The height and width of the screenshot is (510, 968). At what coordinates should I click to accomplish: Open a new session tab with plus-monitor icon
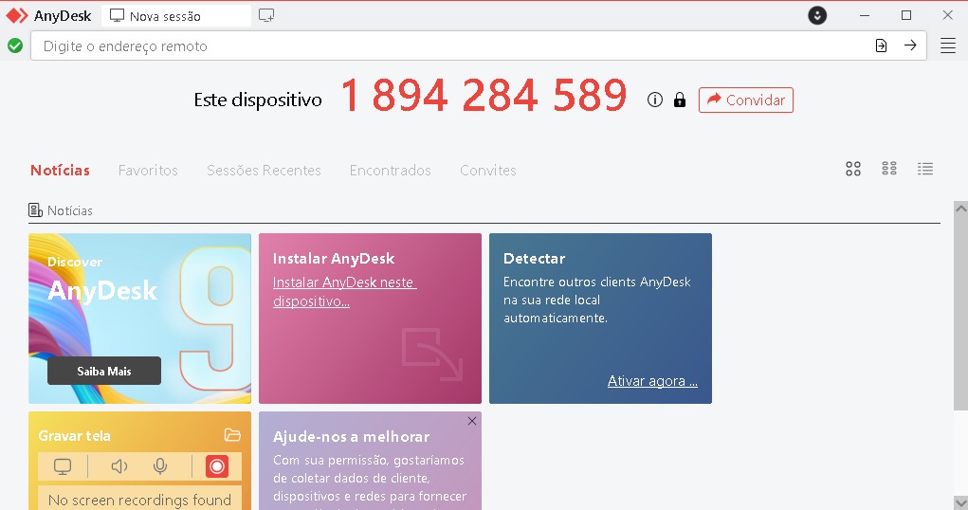click(266, 15)
